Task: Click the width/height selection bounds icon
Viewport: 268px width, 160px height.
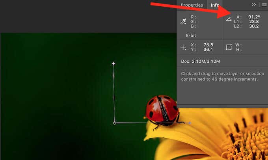Action: (x=229, y=47)
